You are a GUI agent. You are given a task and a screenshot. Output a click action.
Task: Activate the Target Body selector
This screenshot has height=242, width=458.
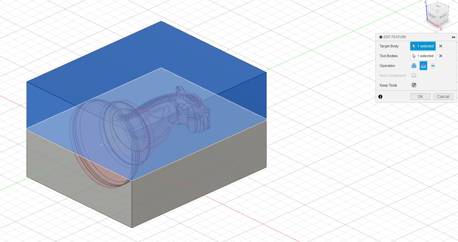click(x=423, y=46)
